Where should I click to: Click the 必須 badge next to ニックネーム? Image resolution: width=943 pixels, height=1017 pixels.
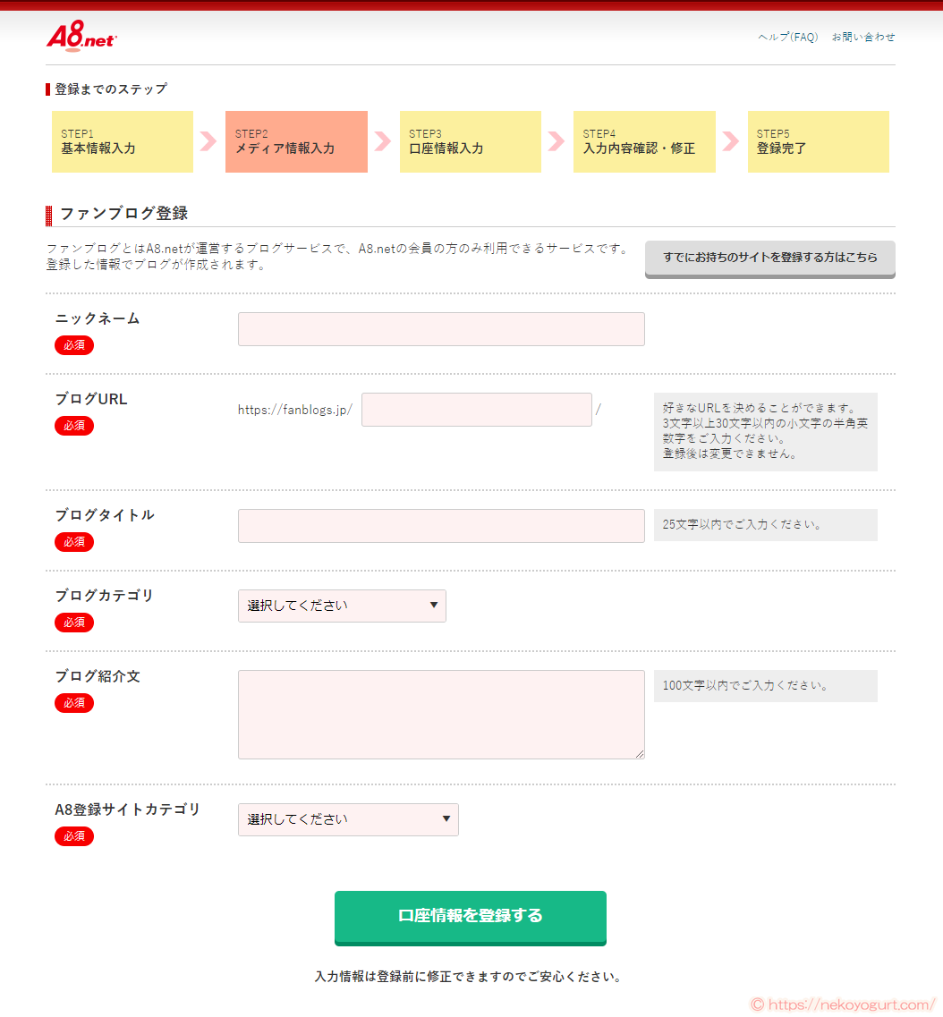73,345
